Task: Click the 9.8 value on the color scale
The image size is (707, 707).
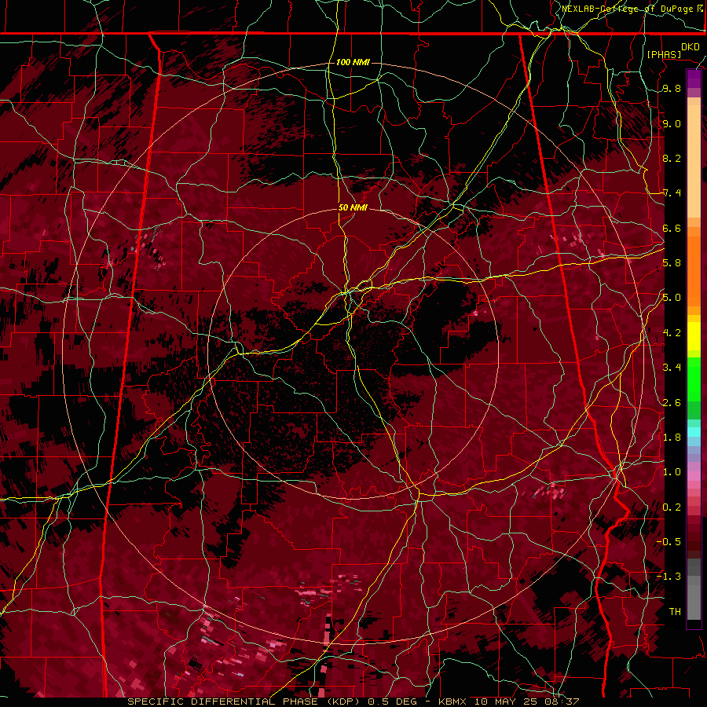Action: (672, 89)
